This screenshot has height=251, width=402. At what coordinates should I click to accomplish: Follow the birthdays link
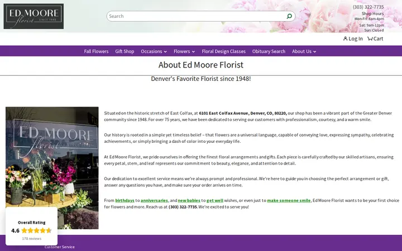point(125,201)
